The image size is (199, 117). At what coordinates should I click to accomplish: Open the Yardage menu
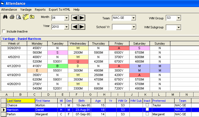(26, 10)
